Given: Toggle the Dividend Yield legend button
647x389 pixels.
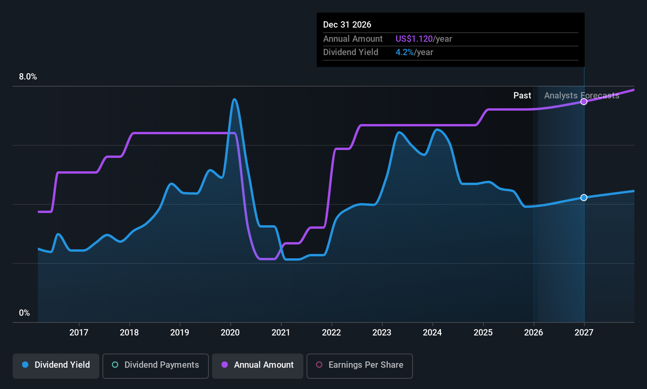Looking at the screenshot, I should 56,366.
